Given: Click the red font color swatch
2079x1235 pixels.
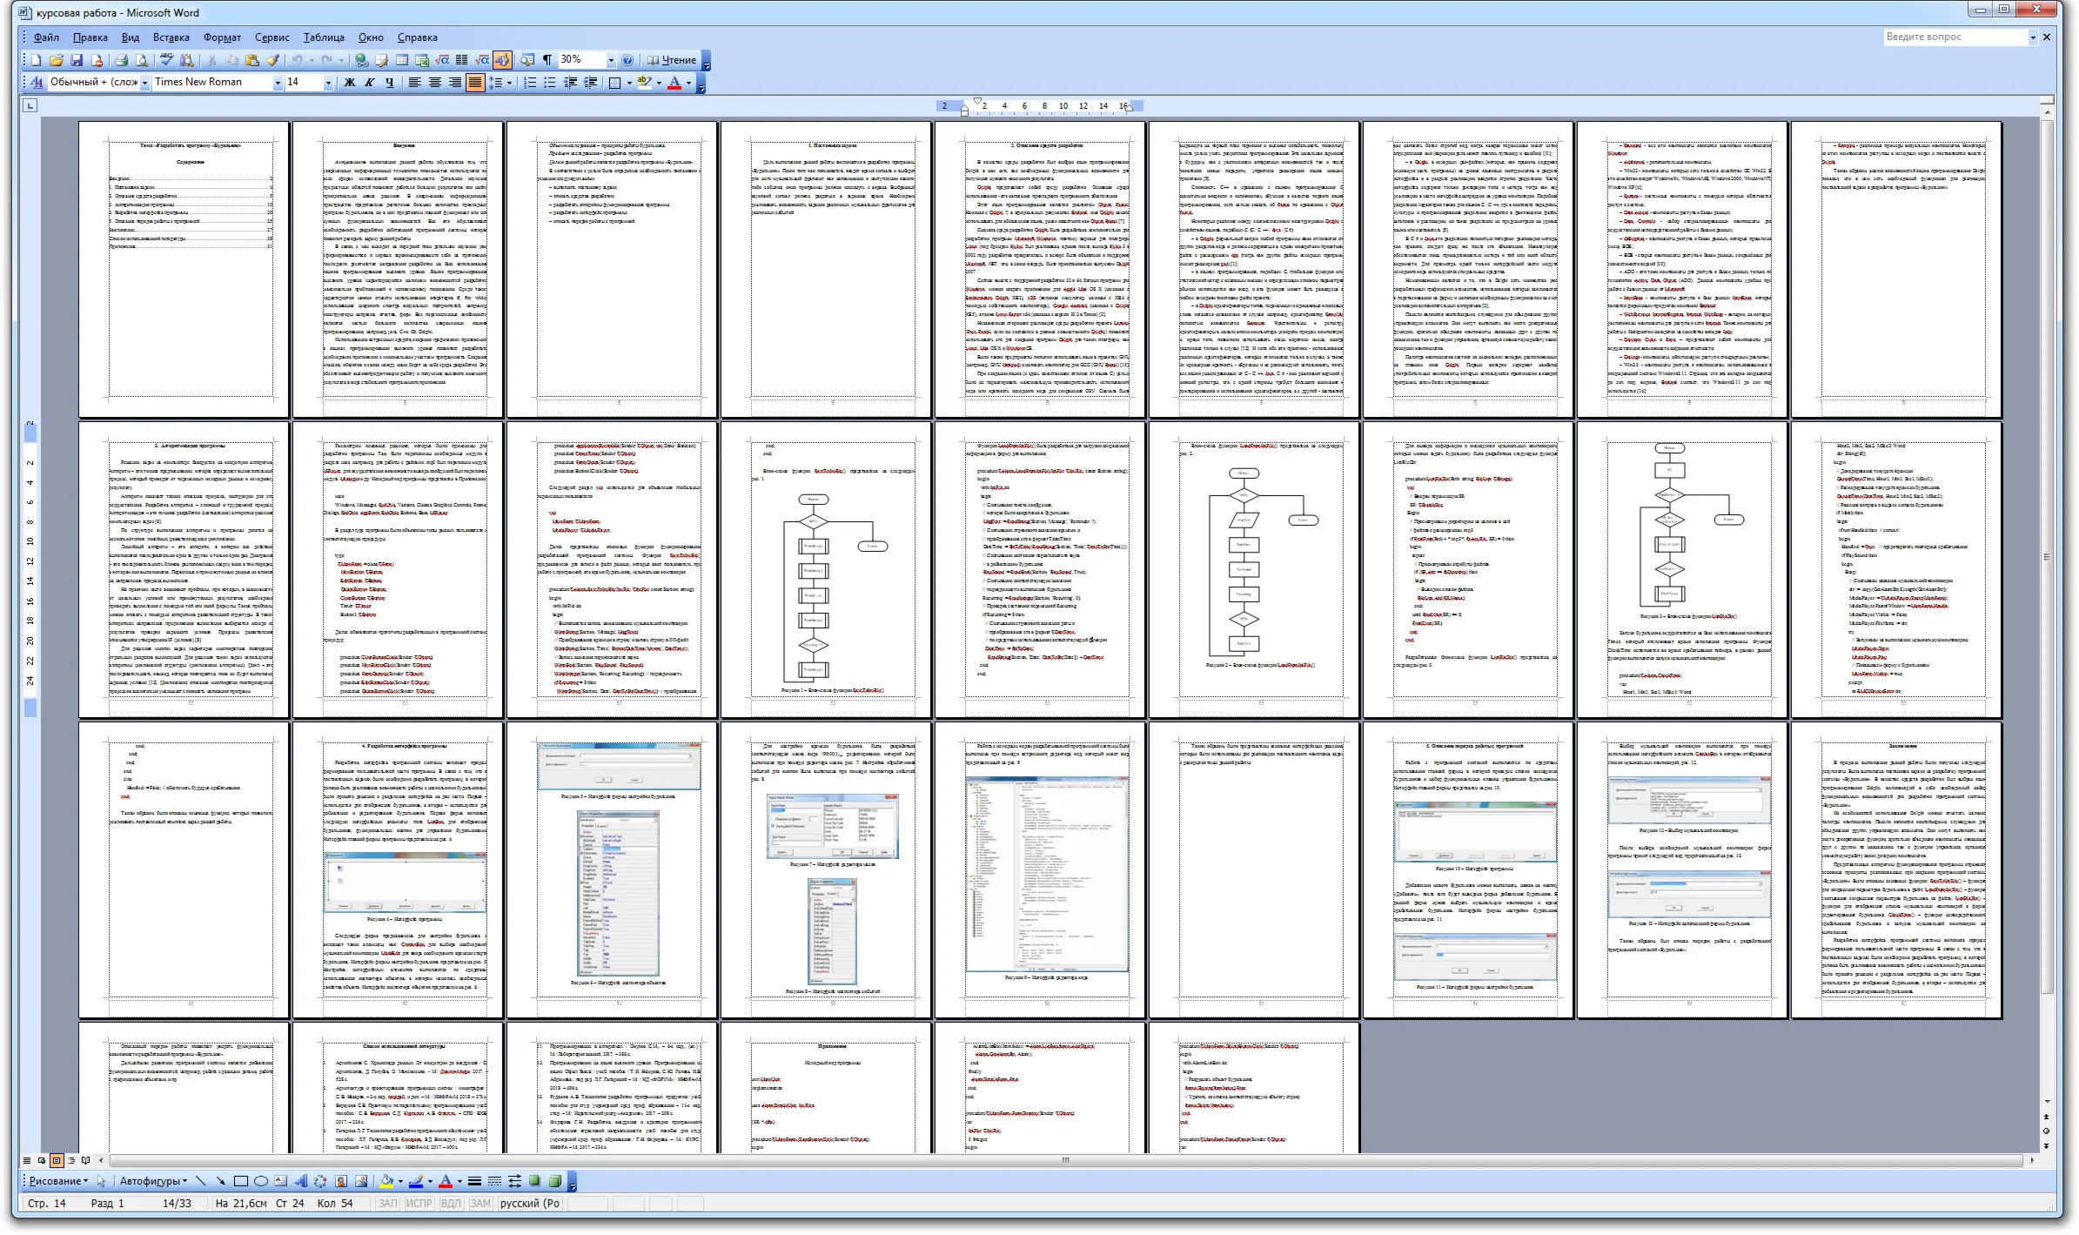Looking at the screenshot, I should 674,82.
